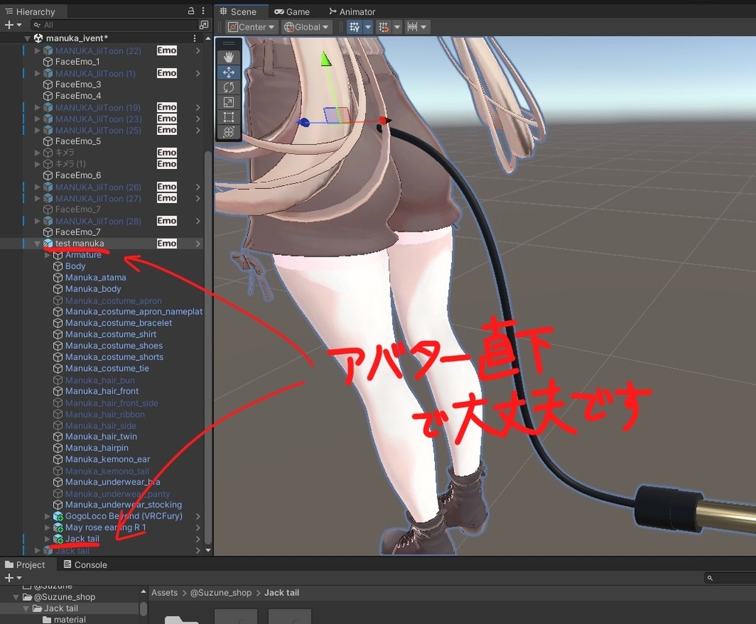
Task: Click the May rose earring prefab icon
Action: coord(58,527)
